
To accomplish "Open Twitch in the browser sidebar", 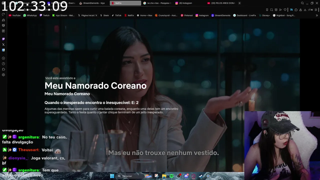I will click(3, 39).
